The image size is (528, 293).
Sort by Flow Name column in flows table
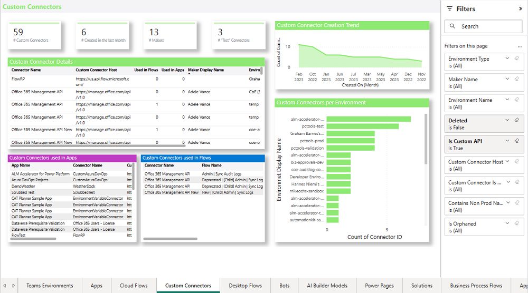pos(212,165)
